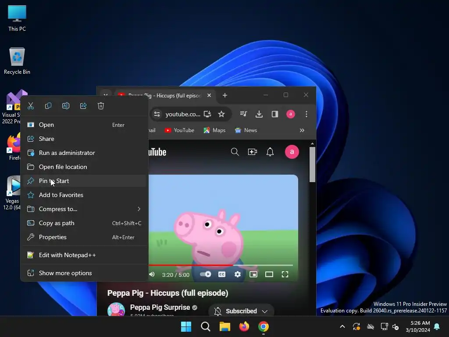The height and width of the screenshot is (337, 449).
Task: Open the tab search dropdown in Chrome
Action: [106, 95]
